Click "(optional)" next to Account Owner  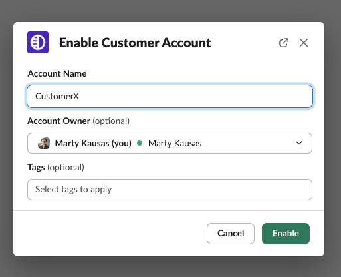[111, 121]
